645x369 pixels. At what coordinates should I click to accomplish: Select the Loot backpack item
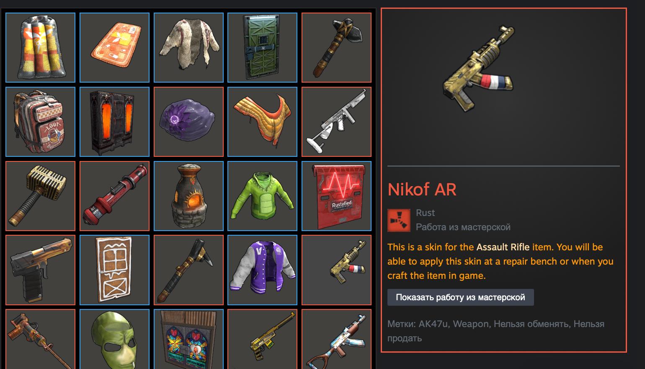[x=40, y=122]
